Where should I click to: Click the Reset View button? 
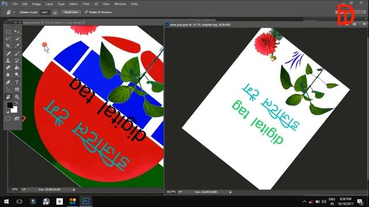(71, 12)
